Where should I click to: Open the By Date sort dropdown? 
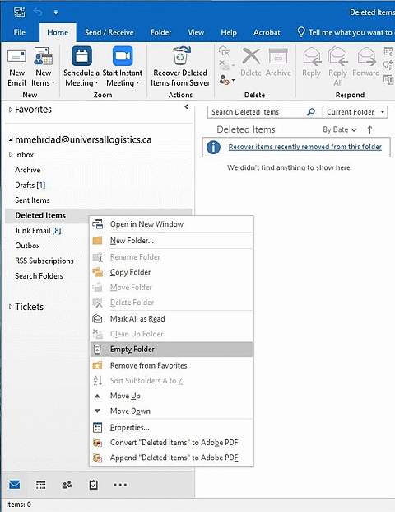[x=340, y=129]
